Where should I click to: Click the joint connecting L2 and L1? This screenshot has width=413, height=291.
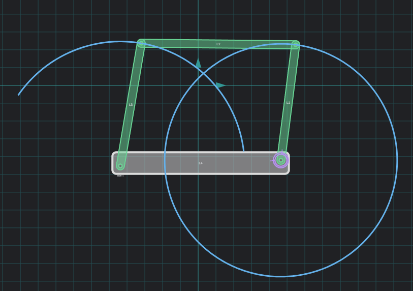pos(295,45)
